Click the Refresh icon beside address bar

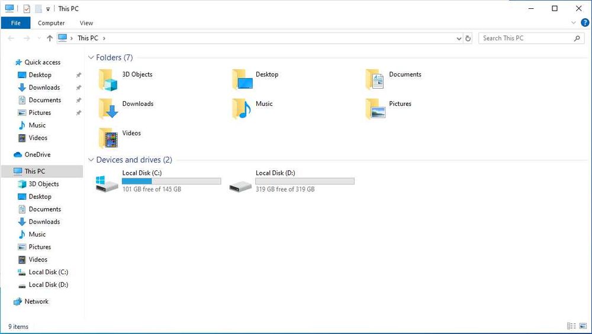tap(468, 38)
